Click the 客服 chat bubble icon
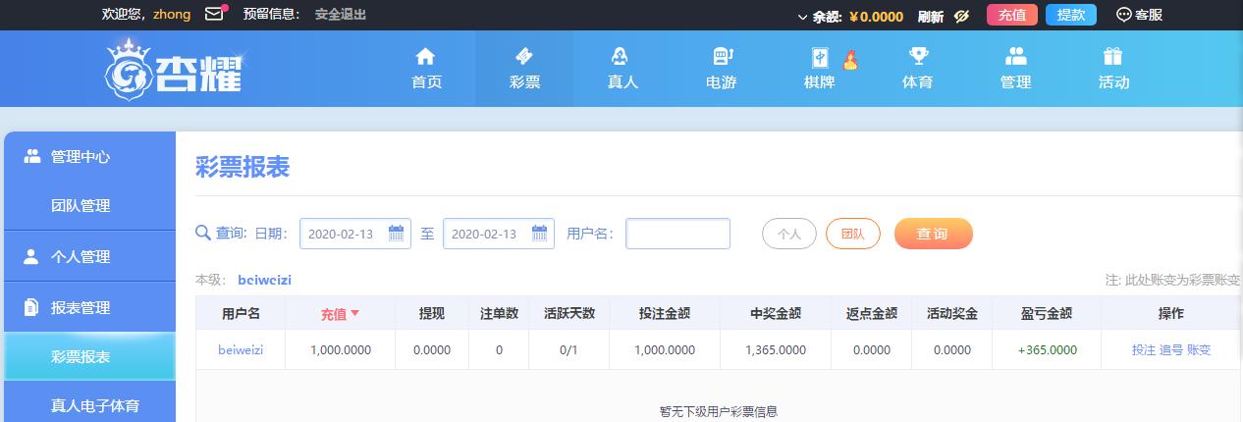Image resolution: width=1243 pixels, height=422 pixels. point(1124,15)
